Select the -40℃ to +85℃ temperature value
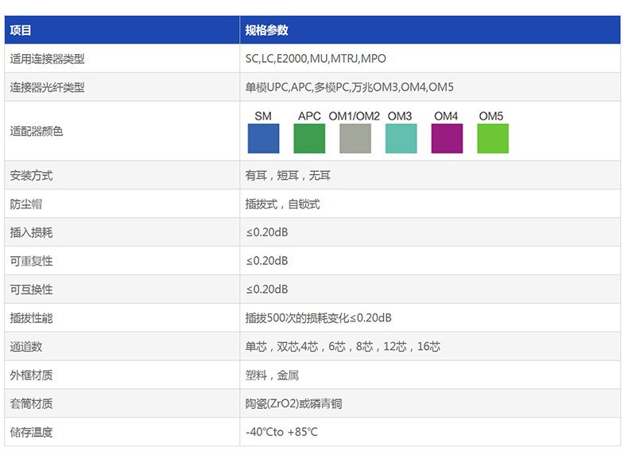Screen dimensions: 628x463 (281, 432)
